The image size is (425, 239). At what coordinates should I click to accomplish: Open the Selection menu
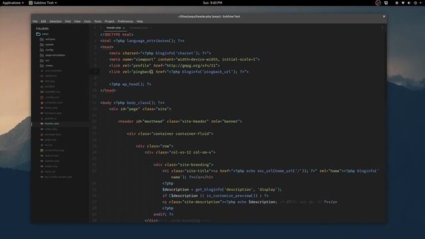55,21
